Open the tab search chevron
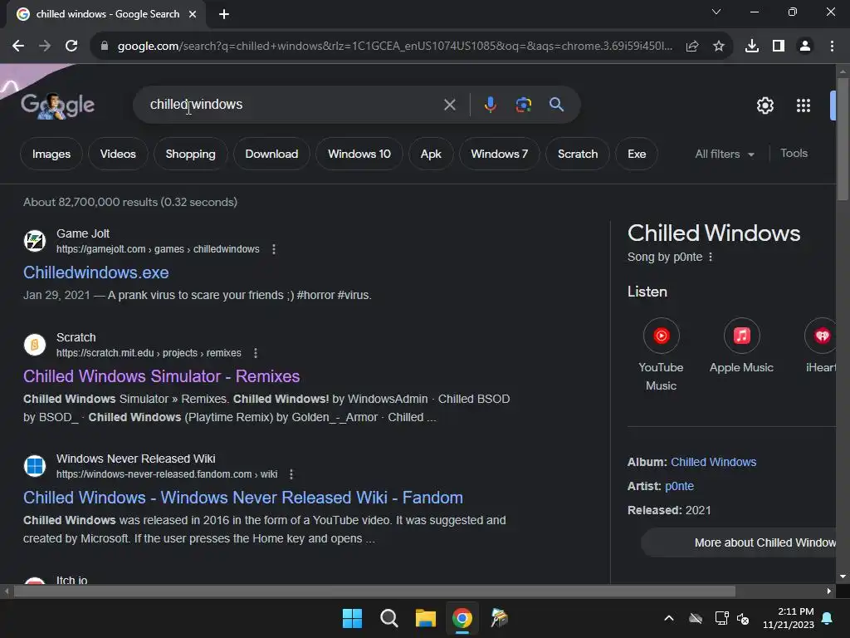This screenshot has width=850, height=638. pos(716,12)
